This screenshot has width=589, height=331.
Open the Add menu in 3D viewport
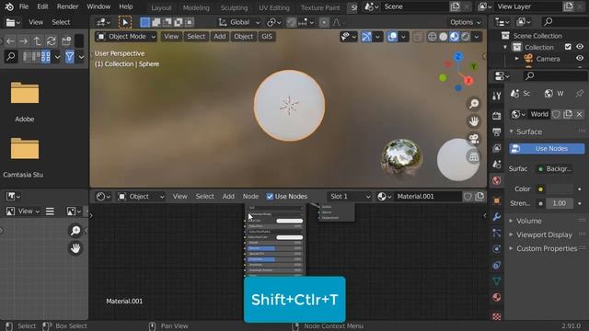220,37
